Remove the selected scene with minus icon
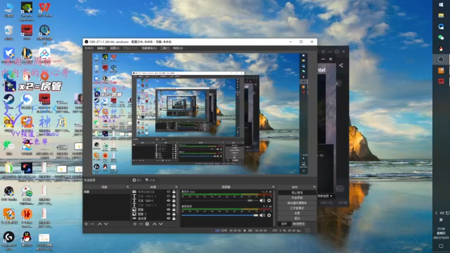Image resolution: width=450 pixels, height=253 pixels. (92, 224)
